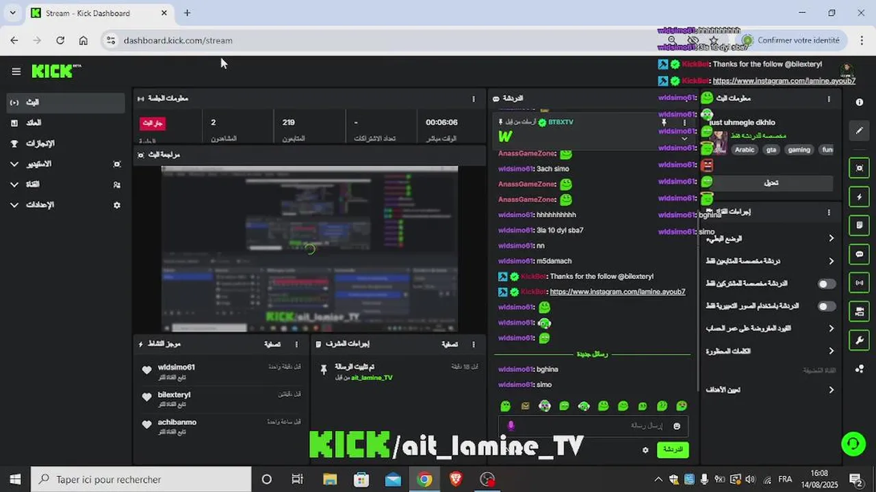The height and width of the screenshot is (492, 876).
Task: Click the KICK logo in the header
Action: [56, 71]
